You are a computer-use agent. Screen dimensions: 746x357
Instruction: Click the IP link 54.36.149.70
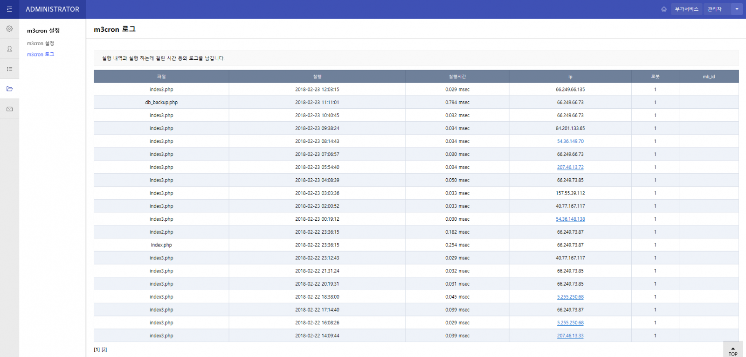pos(570,141)
